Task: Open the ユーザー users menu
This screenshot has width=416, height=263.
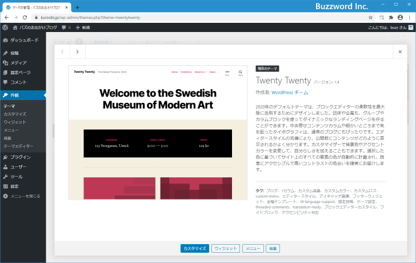Action: (18, 167)
